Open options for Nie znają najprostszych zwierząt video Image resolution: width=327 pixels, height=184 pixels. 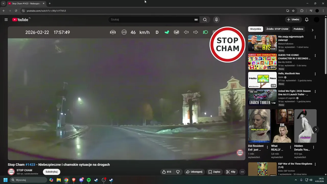point(315,37)
